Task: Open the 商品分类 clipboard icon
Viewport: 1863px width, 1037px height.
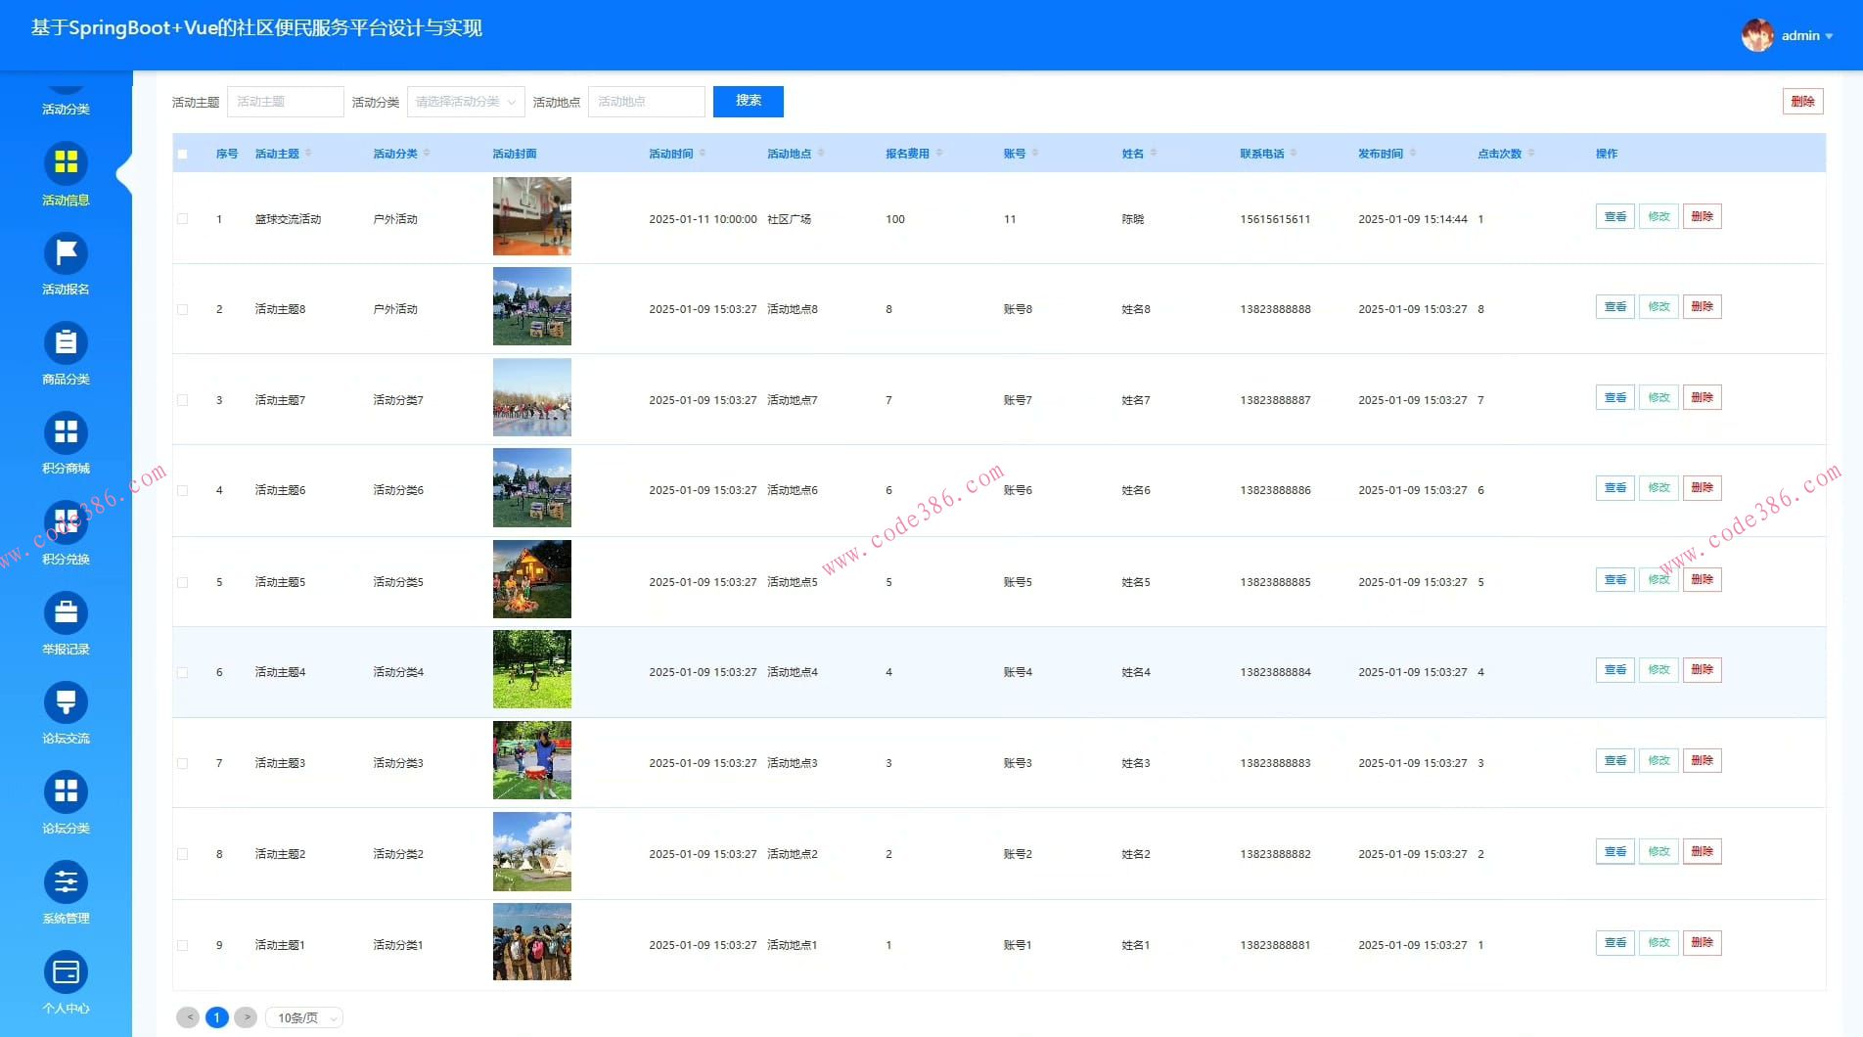Action: coord(66,343)
